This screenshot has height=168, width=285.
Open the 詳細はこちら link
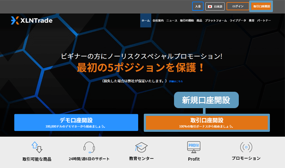[176, 81]
